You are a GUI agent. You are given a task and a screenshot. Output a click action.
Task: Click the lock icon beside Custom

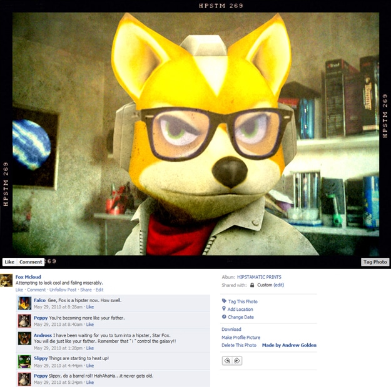pos(252,285)
